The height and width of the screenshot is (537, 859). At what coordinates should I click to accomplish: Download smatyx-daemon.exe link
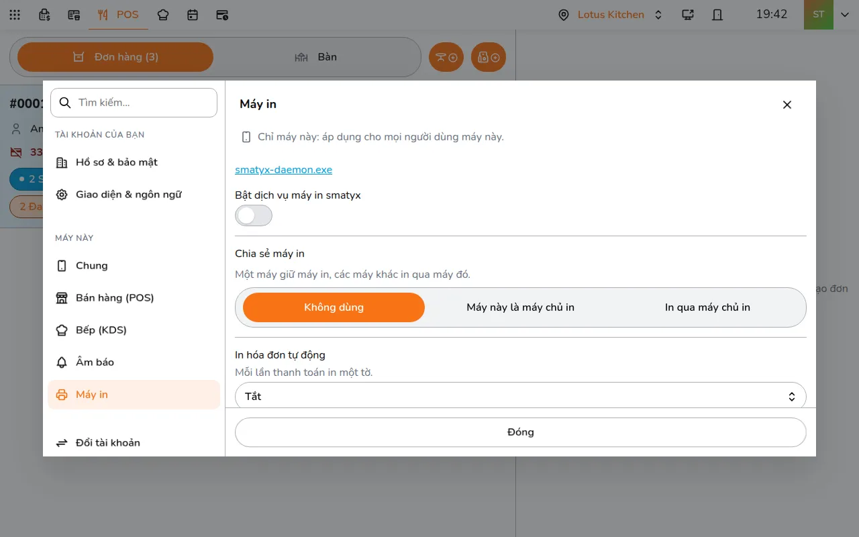[x=283, y=170]
